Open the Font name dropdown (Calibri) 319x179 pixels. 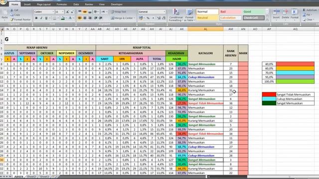53,12
